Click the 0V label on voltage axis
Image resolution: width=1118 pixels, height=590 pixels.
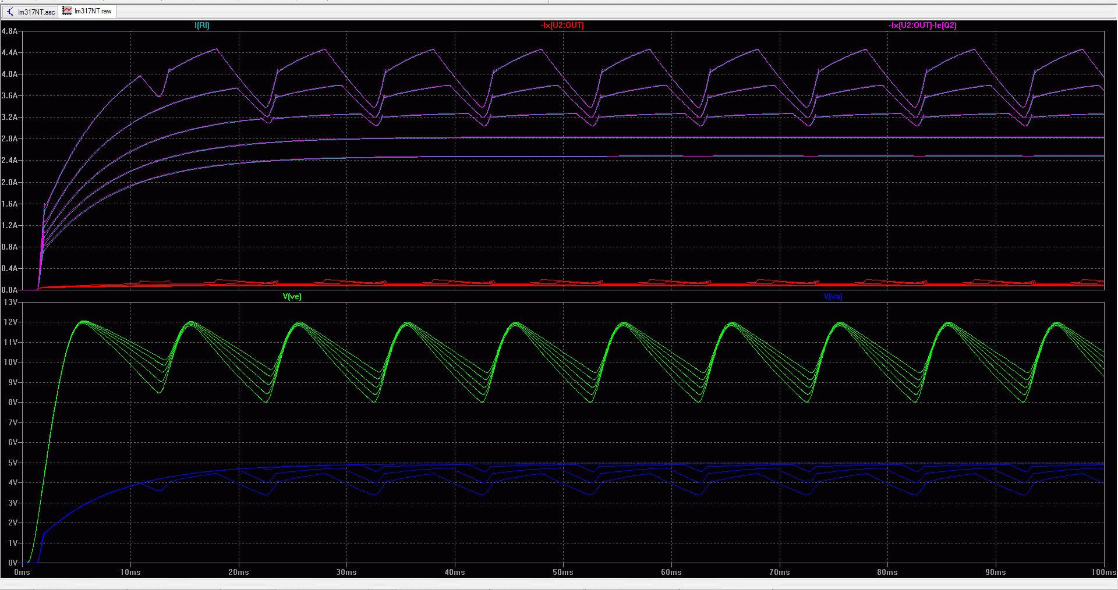tap(13, 563)
